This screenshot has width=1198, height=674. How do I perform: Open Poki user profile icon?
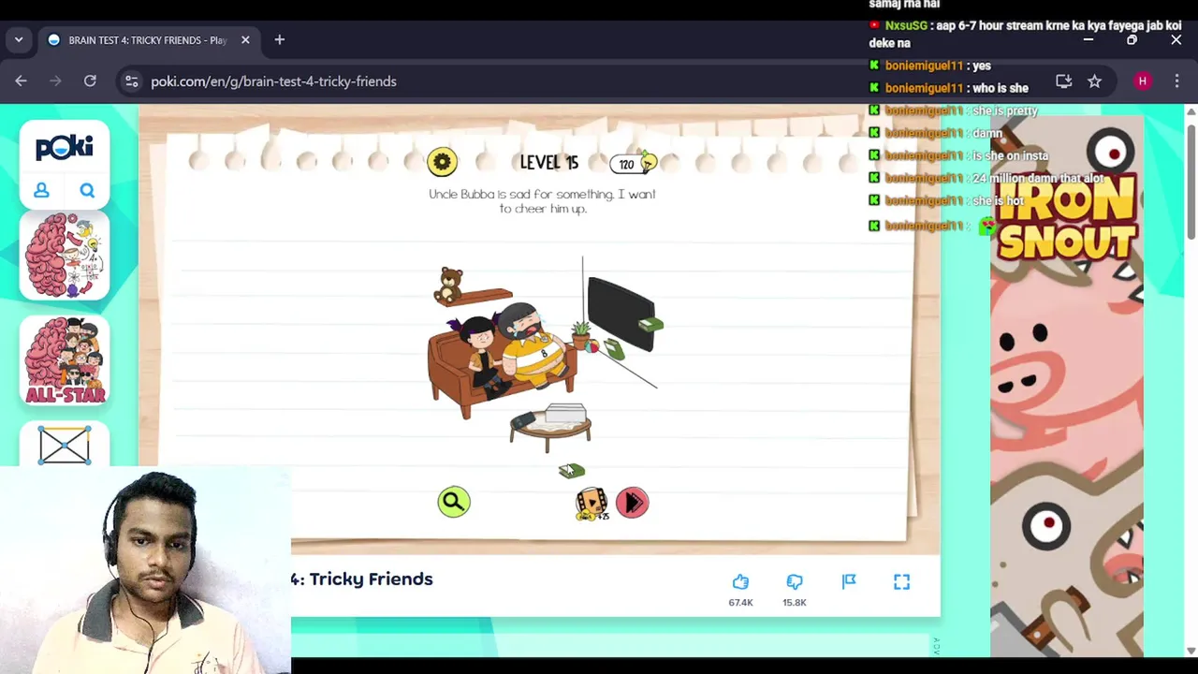pyautogui.click(x=41, y=190)
